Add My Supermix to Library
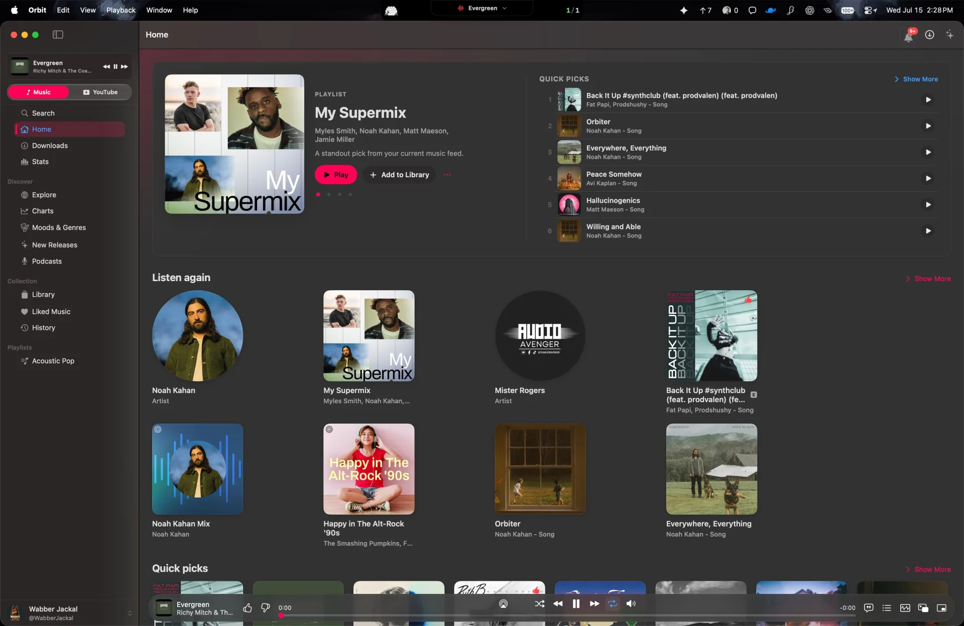 click(x=400, y=175)
